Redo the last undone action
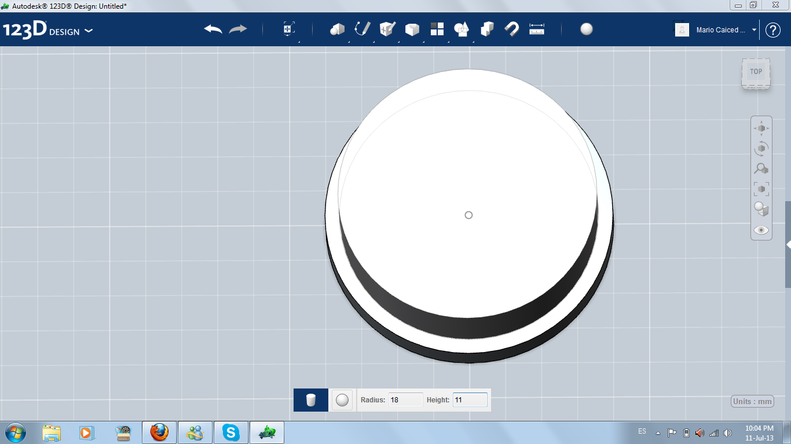 238,29
